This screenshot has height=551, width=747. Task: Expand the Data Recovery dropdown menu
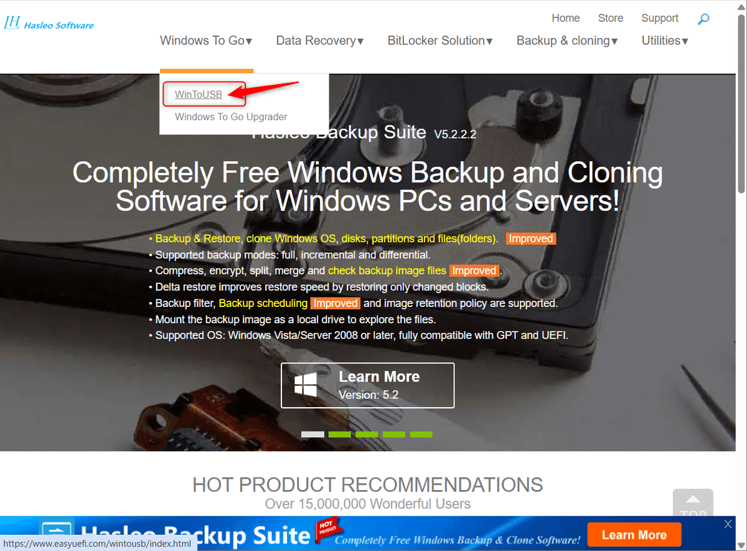320,41
